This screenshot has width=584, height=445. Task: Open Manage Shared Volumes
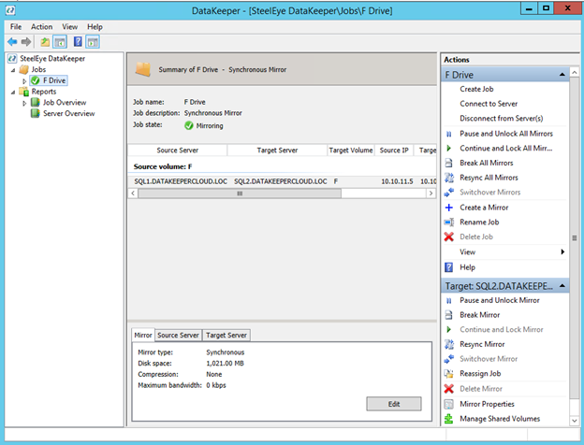[x=499, y=419]
